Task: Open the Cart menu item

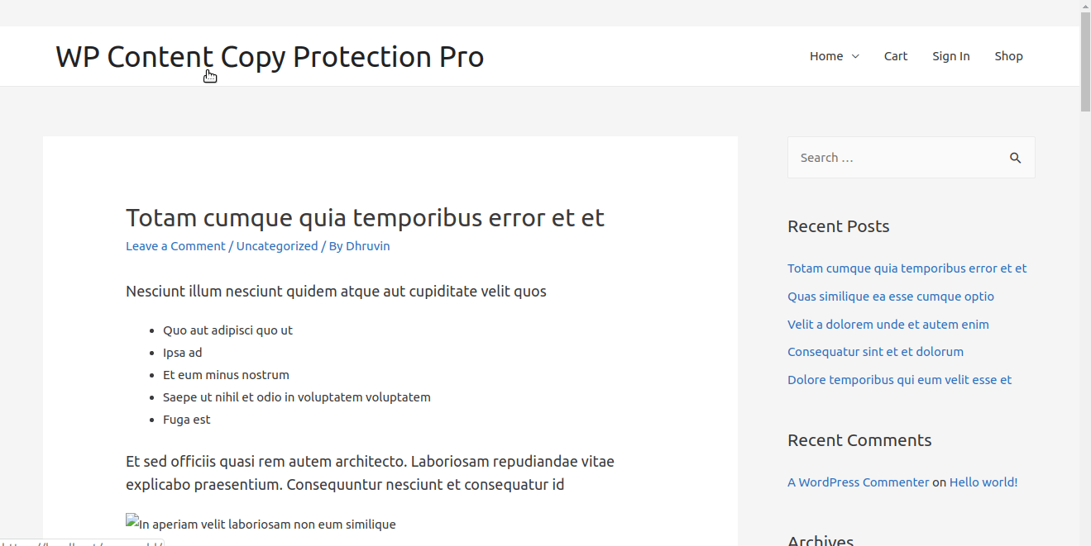Action: (x=896, y=56)
